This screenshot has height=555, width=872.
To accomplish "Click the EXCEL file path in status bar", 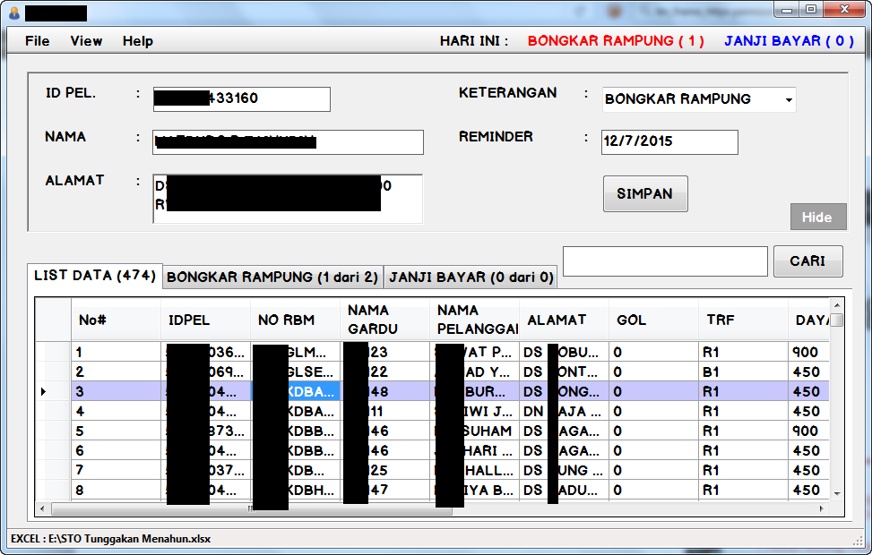I will coord(110,539).
